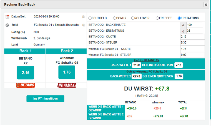Click the RATING: 22.3% text

coord(147,96)
